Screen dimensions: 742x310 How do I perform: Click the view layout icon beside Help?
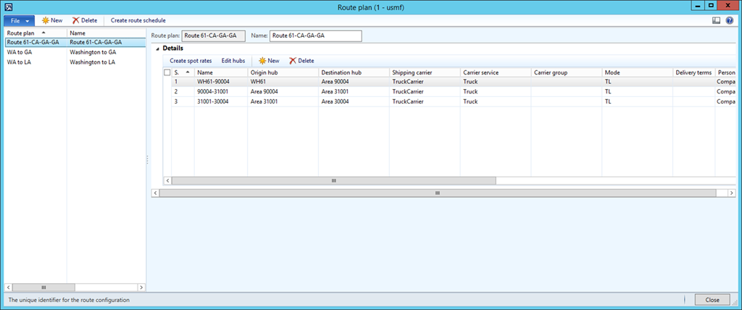pos(717,20)
